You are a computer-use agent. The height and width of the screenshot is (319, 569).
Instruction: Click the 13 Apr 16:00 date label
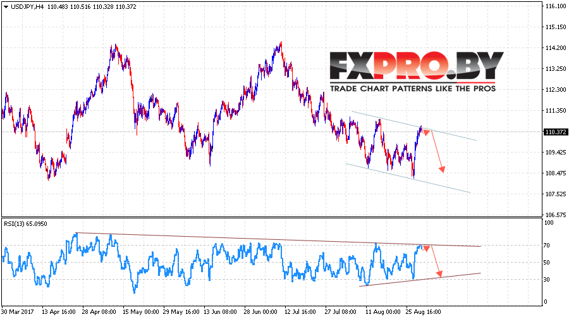[59, 312]
